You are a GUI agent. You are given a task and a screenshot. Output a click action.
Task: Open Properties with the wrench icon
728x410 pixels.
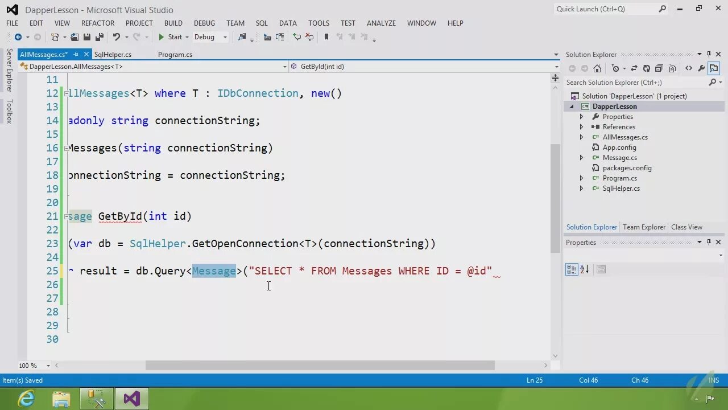[701, 68]
